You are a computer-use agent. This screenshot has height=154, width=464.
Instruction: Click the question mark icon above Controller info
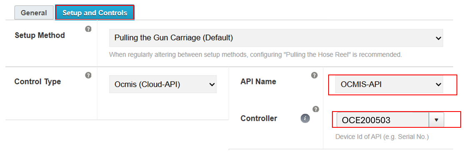[316, 109]
